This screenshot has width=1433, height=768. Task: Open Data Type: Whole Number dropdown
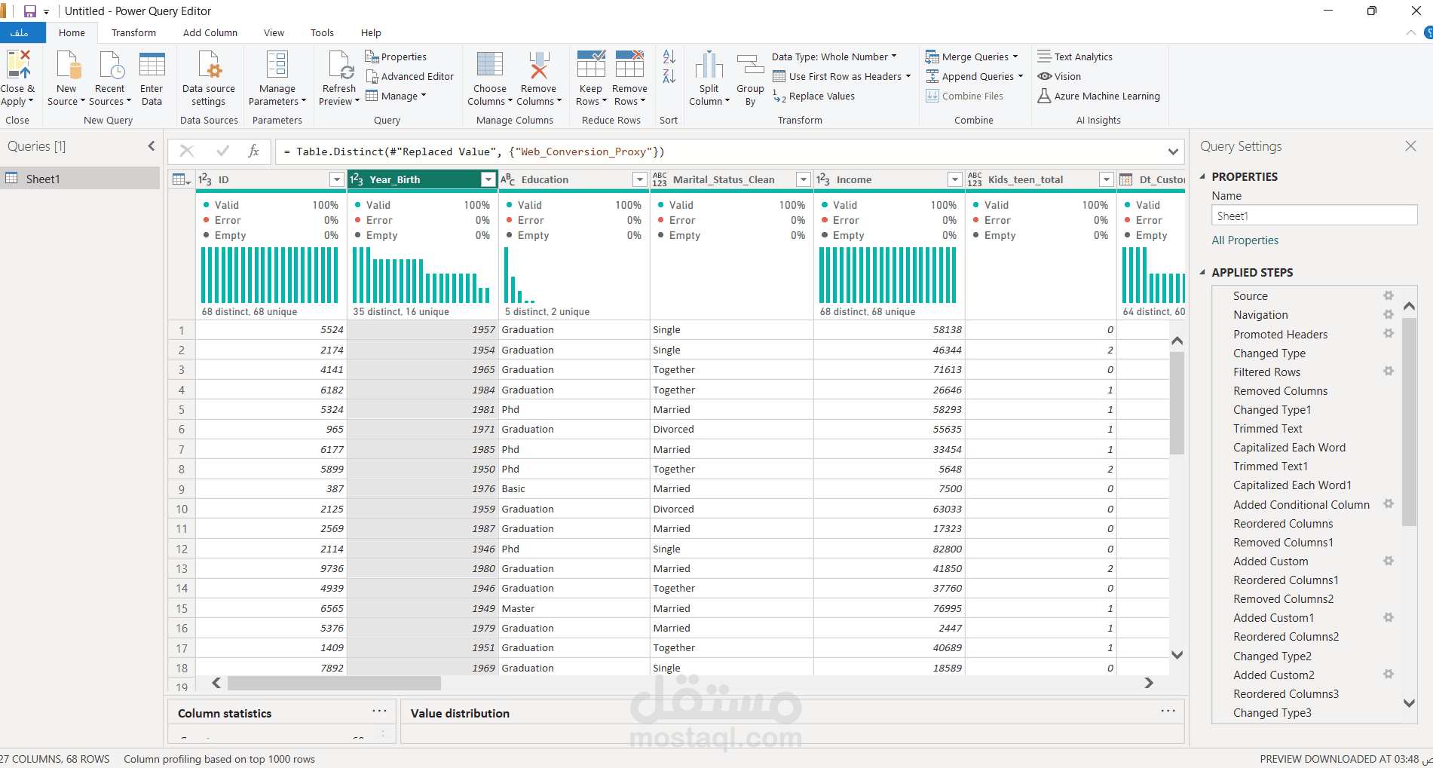(834, 57)
